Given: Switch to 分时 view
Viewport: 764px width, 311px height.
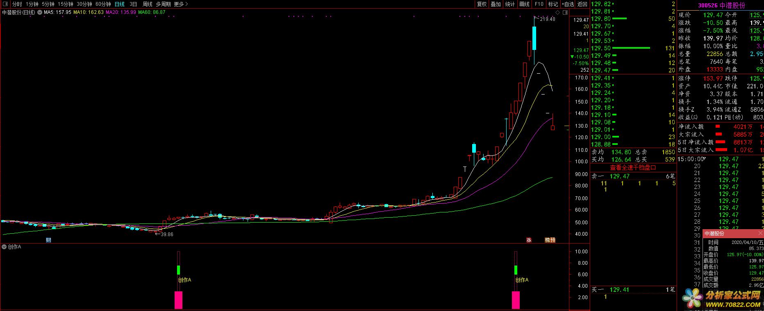Looking at the screenshot, I should coord(17,4).
